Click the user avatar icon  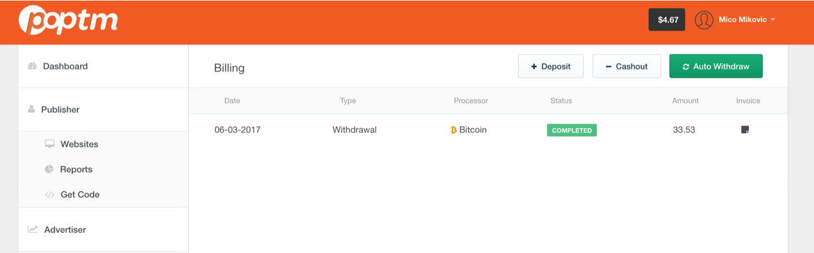(704, 20)
